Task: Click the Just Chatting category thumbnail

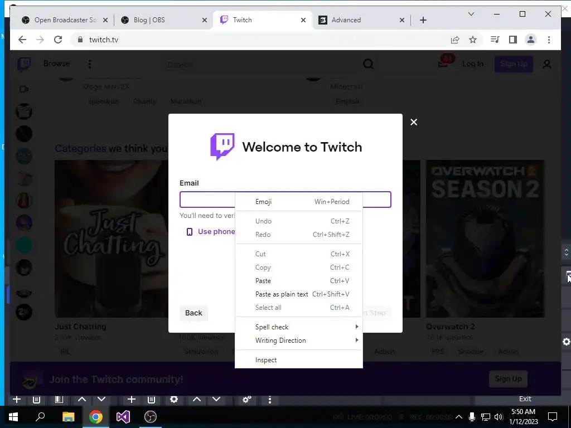Action: coord(111,239)
